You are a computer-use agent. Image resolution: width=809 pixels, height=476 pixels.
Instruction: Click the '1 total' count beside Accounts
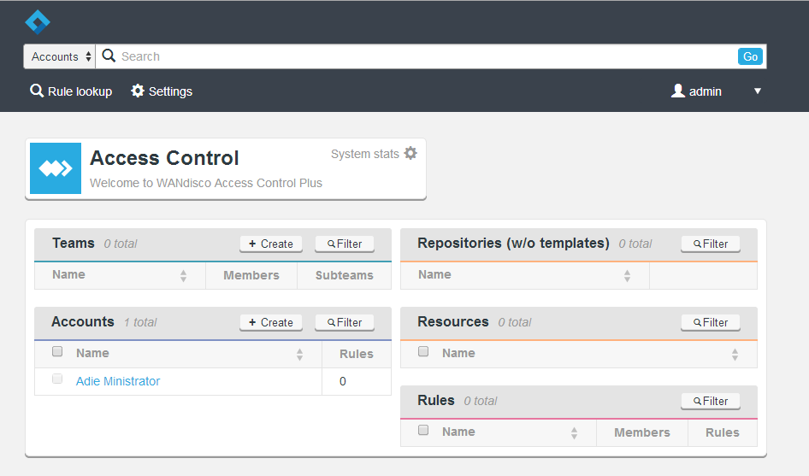pos(140,322)
